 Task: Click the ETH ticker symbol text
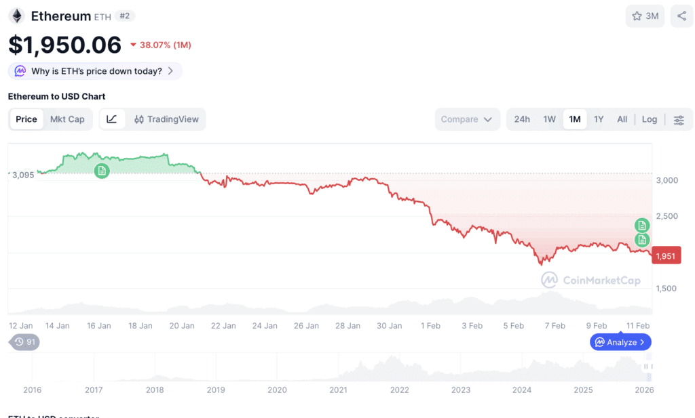(x=102, y=17)
